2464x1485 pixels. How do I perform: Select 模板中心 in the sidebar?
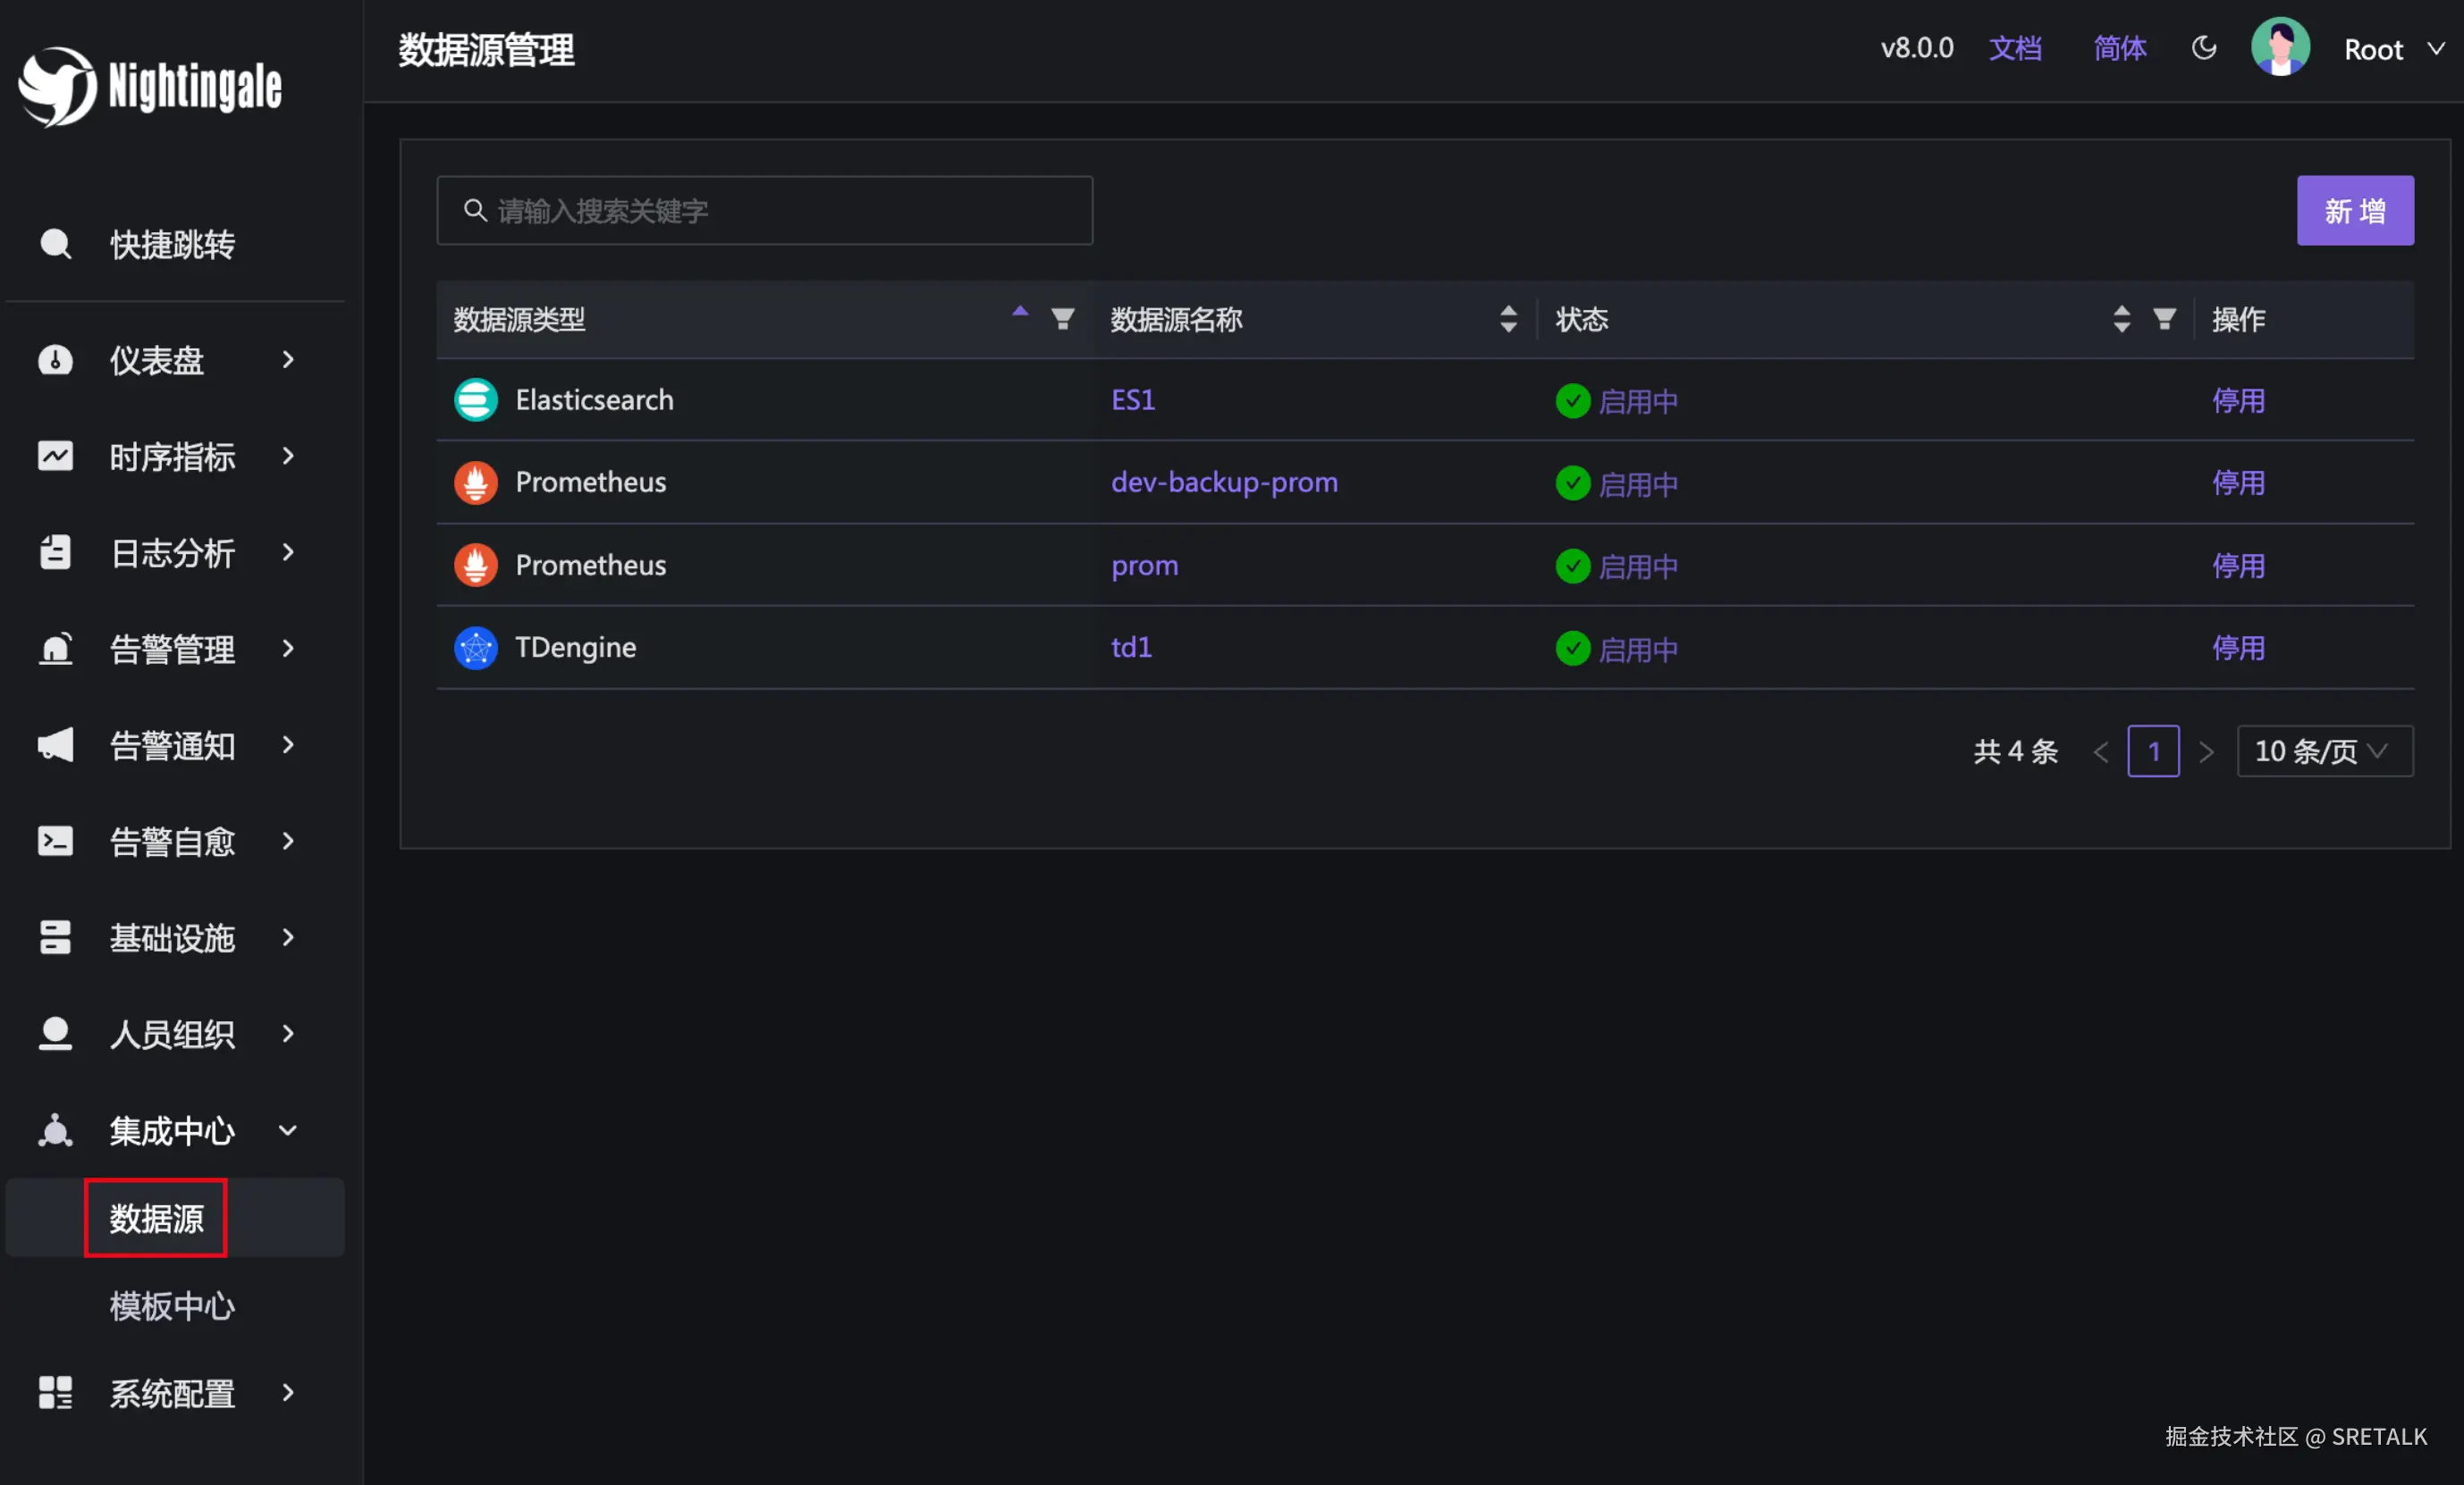point(172,1305)
